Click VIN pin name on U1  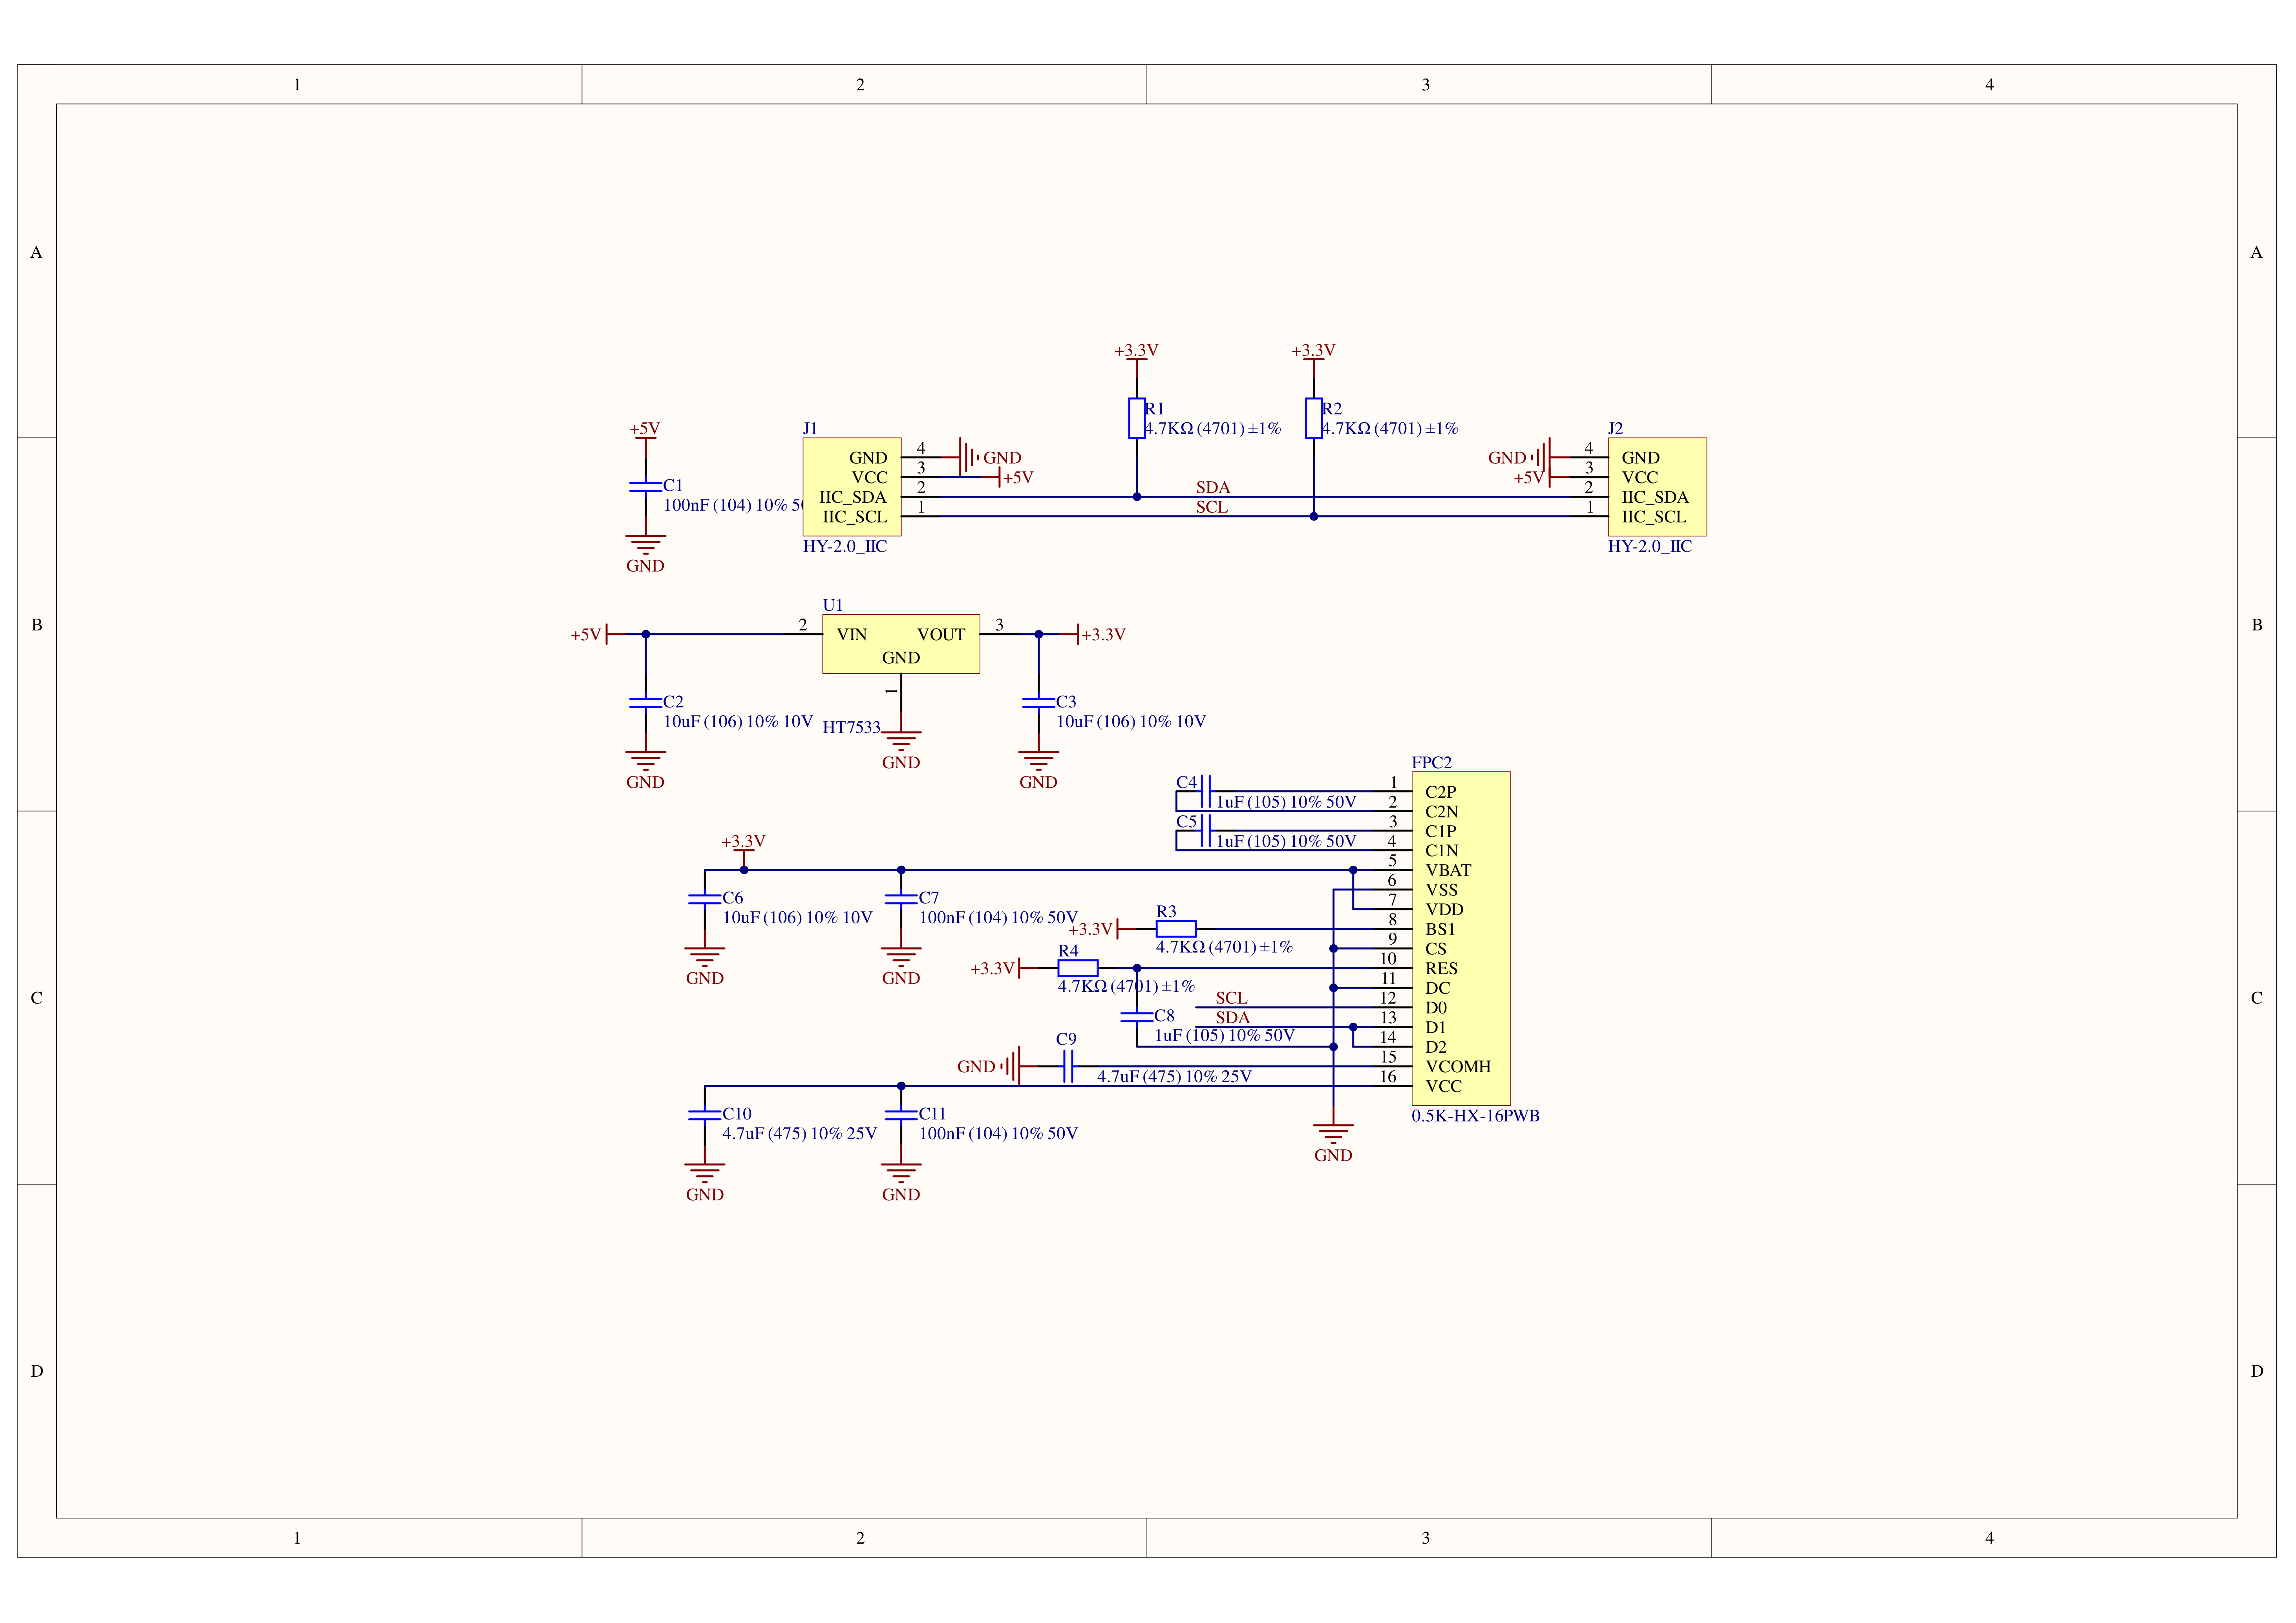click(x=851, y=634)
